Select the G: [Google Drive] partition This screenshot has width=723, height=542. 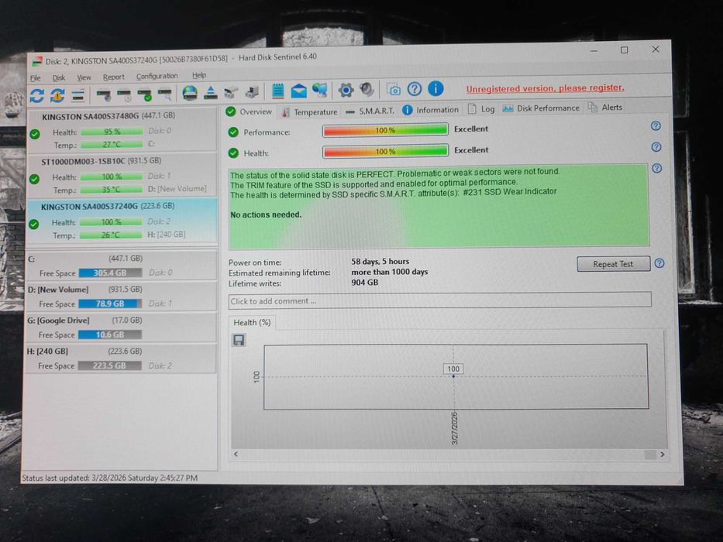pyautogui.click(x=121, y=328)
